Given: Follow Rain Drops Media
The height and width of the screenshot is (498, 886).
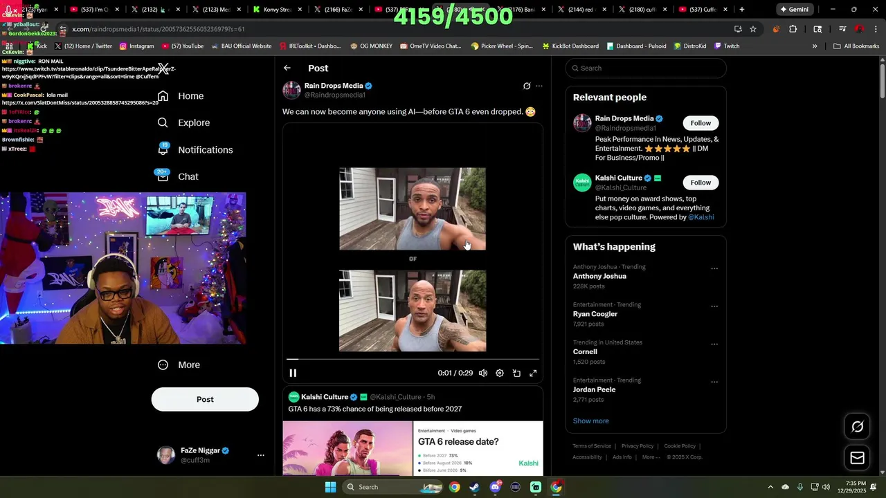Looking at the screenshot, I should [x=700, y=123].
